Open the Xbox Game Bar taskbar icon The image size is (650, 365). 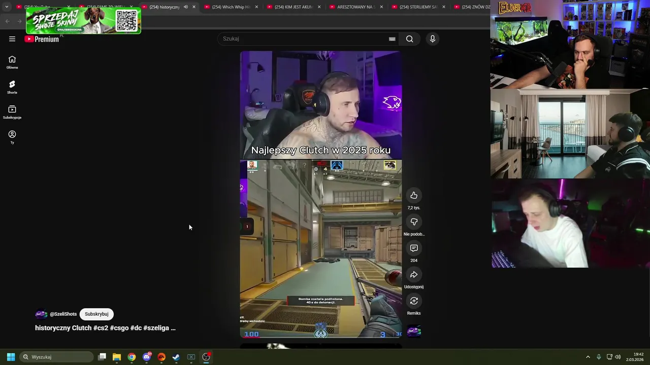tap(191, 357)
